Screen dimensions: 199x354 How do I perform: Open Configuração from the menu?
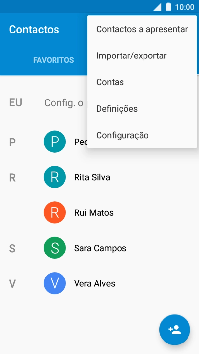[122, 135]
